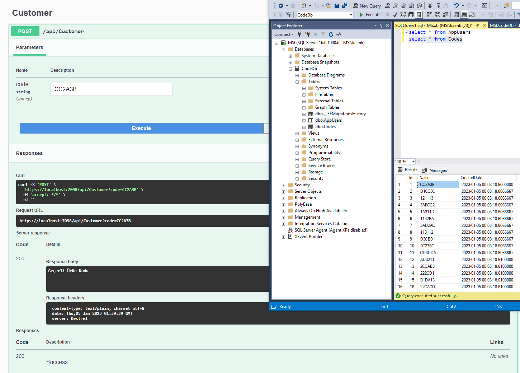Open a new DAX query
Viewport: 520px width, 373px height.
(419, 6)
